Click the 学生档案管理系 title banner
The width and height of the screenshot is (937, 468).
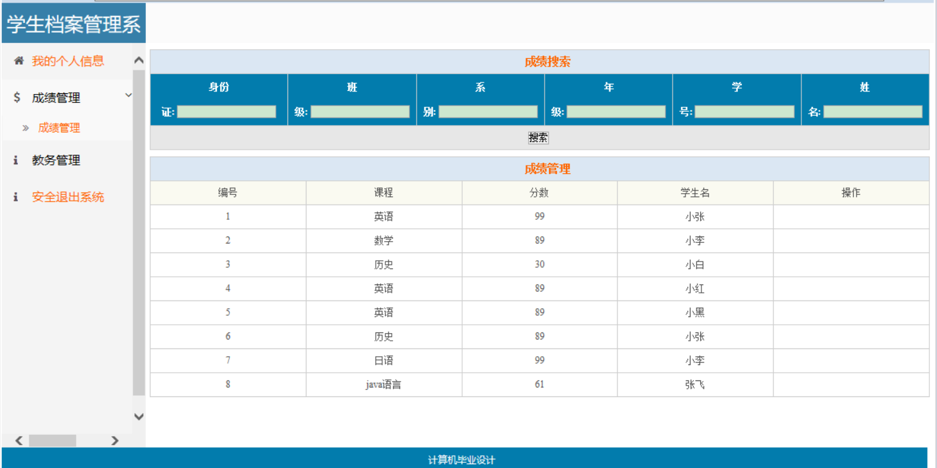click(x=74, y=24)
